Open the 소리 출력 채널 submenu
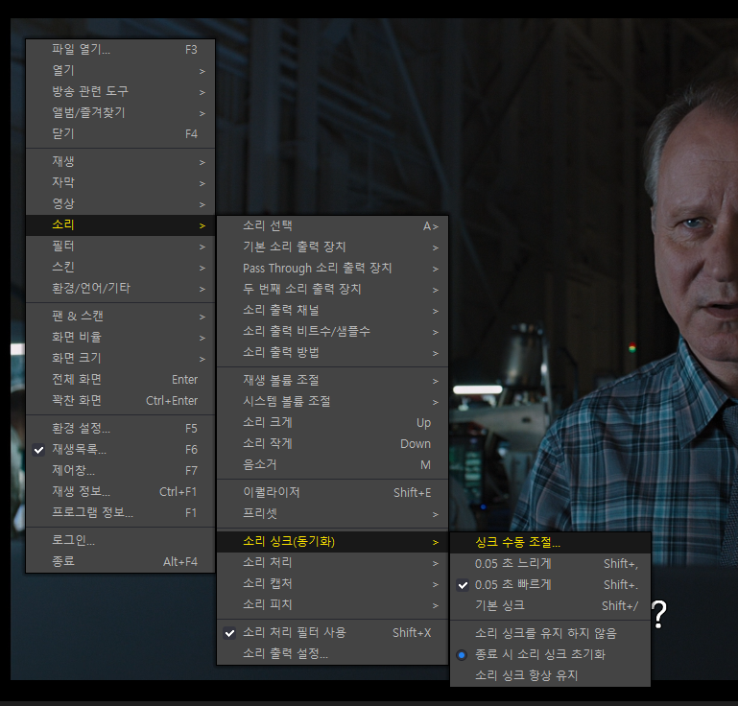 [x=332, y=311]
